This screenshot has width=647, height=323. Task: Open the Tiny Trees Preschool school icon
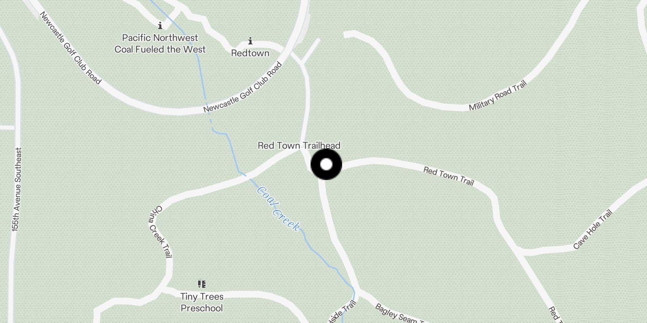click(x=202, y=284)
